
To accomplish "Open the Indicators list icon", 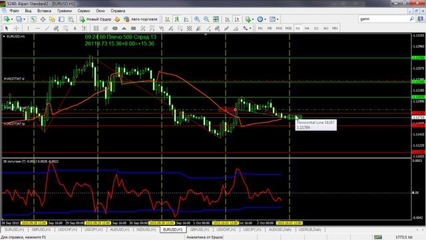I will [248, 19].
